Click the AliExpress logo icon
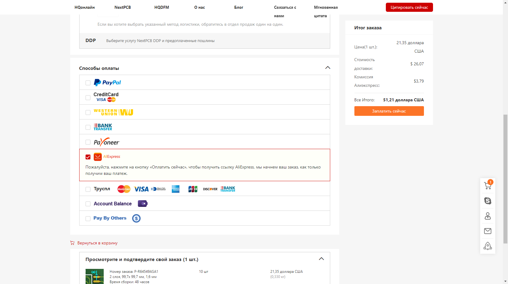 [98, 157]
